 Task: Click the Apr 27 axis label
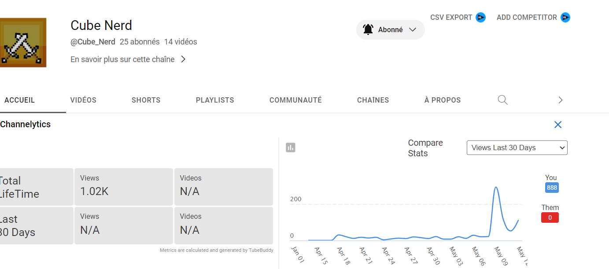point(411,256)
